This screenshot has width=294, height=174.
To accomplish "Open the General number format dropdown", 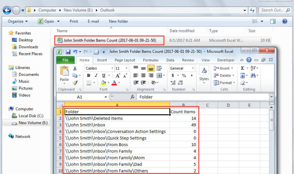I will (x=192, y=68).
